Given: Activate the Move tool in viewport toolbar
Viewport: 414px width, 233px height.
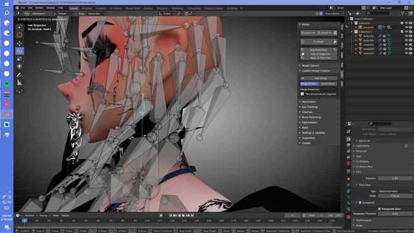Looking at the screenshot, I should (19, 43).
